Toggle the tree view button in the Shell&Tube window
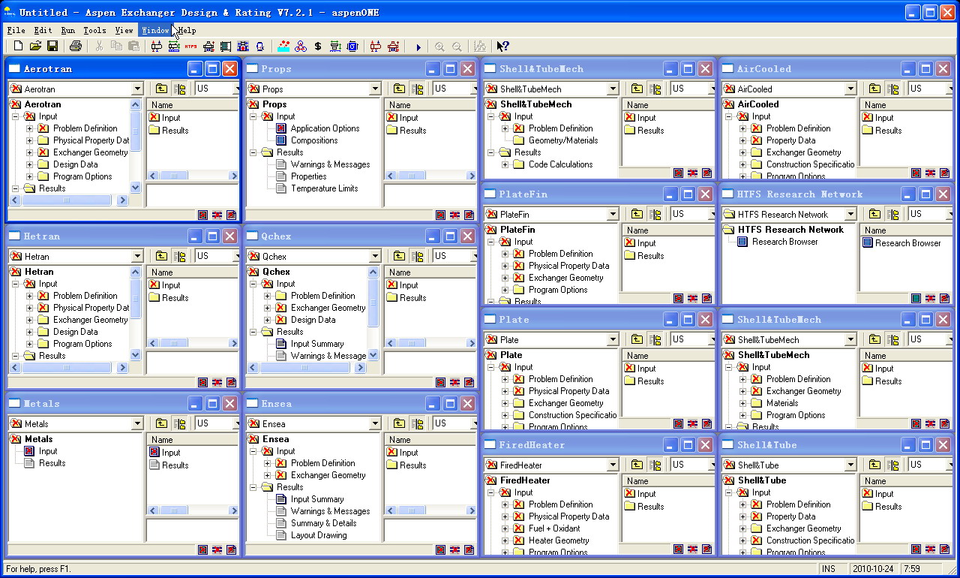Viewport: 960px width, 578px height. pyautogui.click(x=892, y=465)
